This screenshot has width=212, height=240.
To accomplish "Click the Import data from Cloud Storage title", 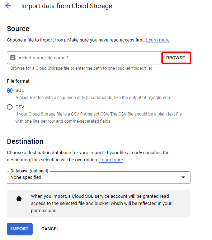I will (67, 6).
